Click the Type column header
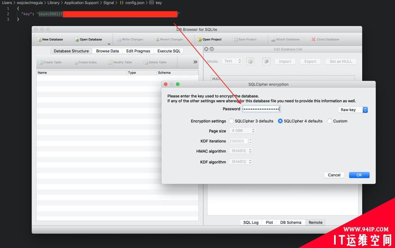395x248 pixels. [142, 72]
